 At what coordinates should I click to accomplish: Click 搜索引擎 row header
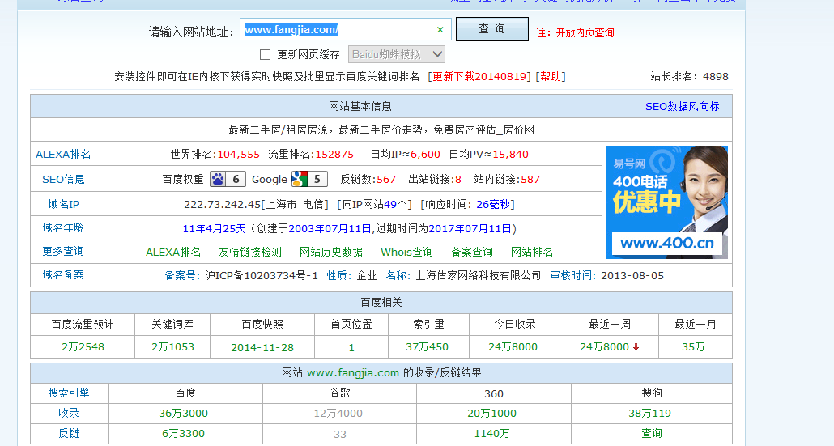tap(69, 393)
